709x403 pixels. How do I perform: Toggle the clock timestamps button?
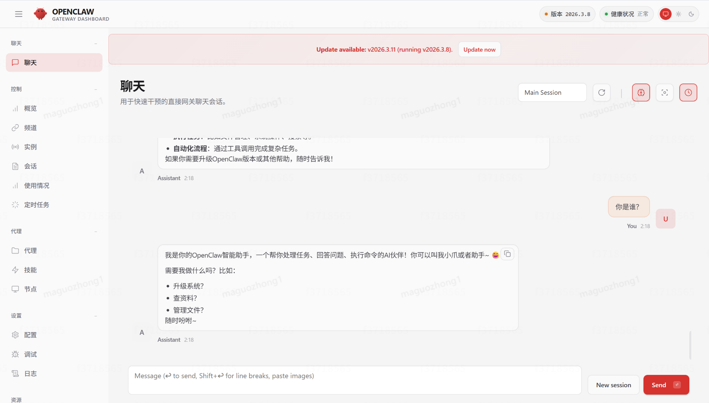click(688, 92)
